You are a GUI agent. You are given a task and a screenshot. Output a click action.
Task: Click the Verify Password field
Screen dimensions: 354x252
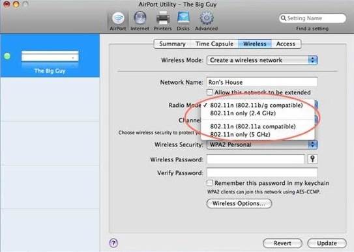click(262, 173)
